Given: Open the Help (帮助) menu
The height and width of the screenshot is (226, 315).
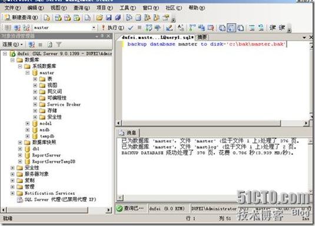Looking at the screenshot, I should [197, 8].
